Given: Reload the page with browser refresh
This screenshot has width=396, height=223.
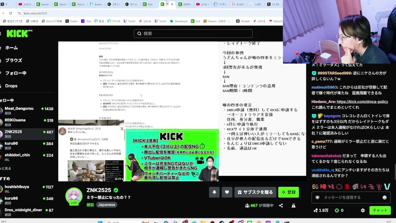Looking at the screenshot, I should (11, 13).
